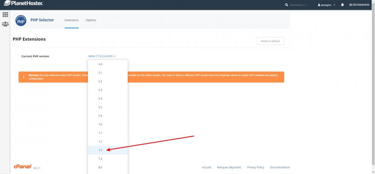Screen dimensions: 375x174
Task: Focus the Rechercher search field
Action: coord(298,5)
